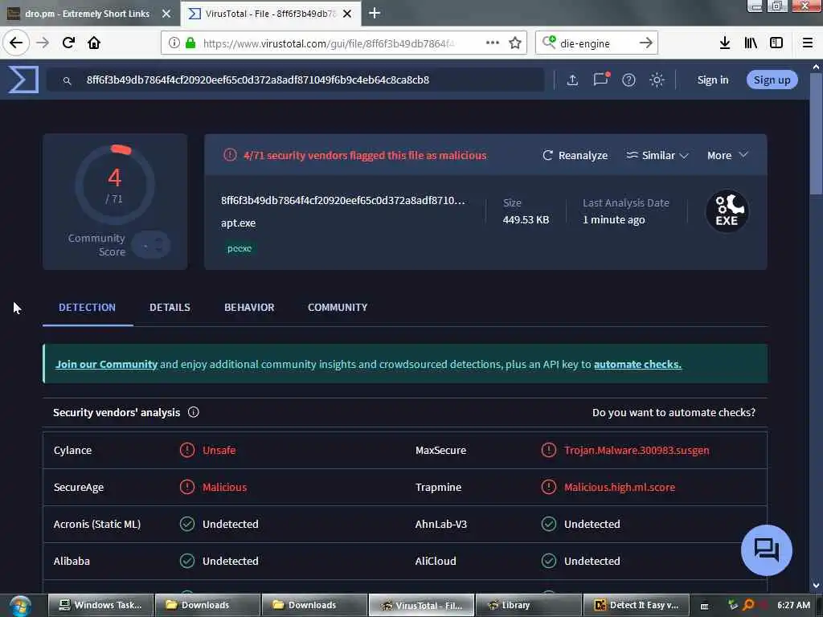Click the apt.exe file name
This screenshot has width=823, height=617.
pos(238,223)
